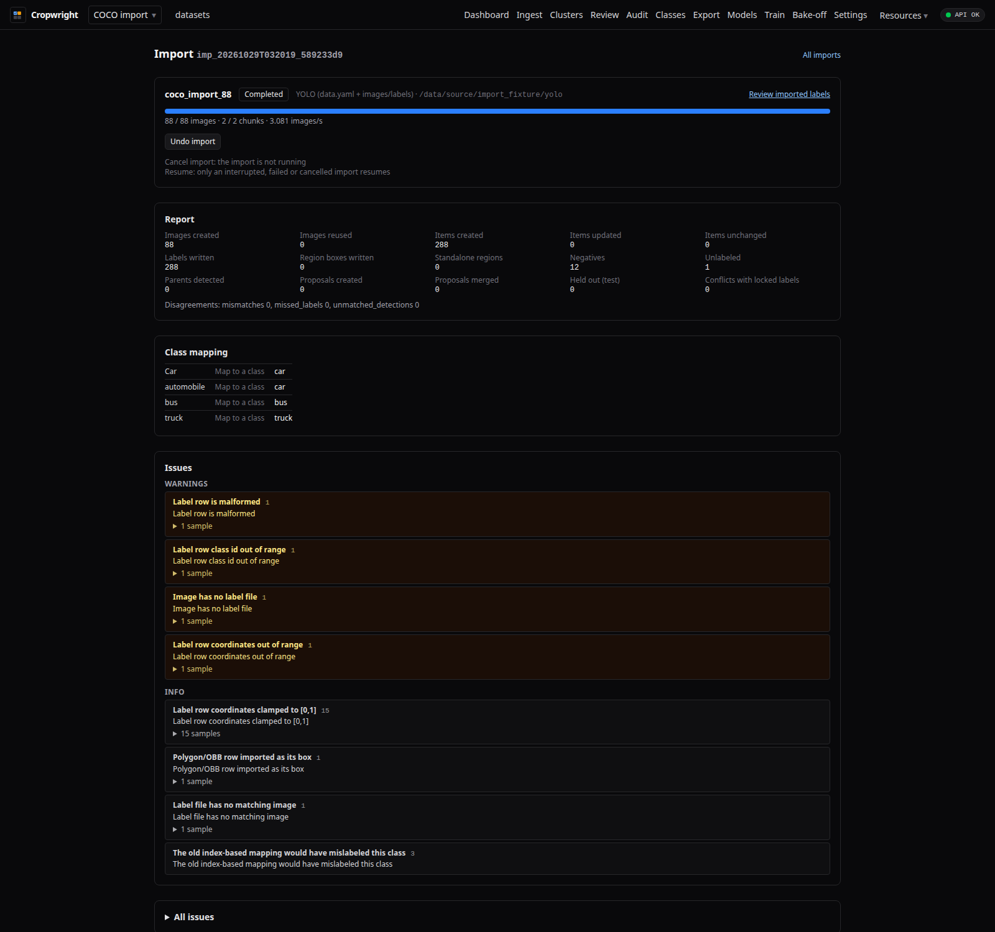The image size is (995, 932).
Task: Open the All imports link
Action: 821,55
